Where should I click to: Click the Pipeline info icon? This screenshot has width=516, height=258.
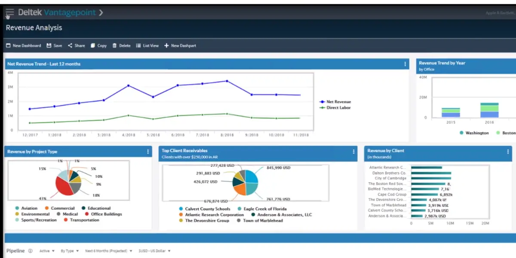point(30,251)
